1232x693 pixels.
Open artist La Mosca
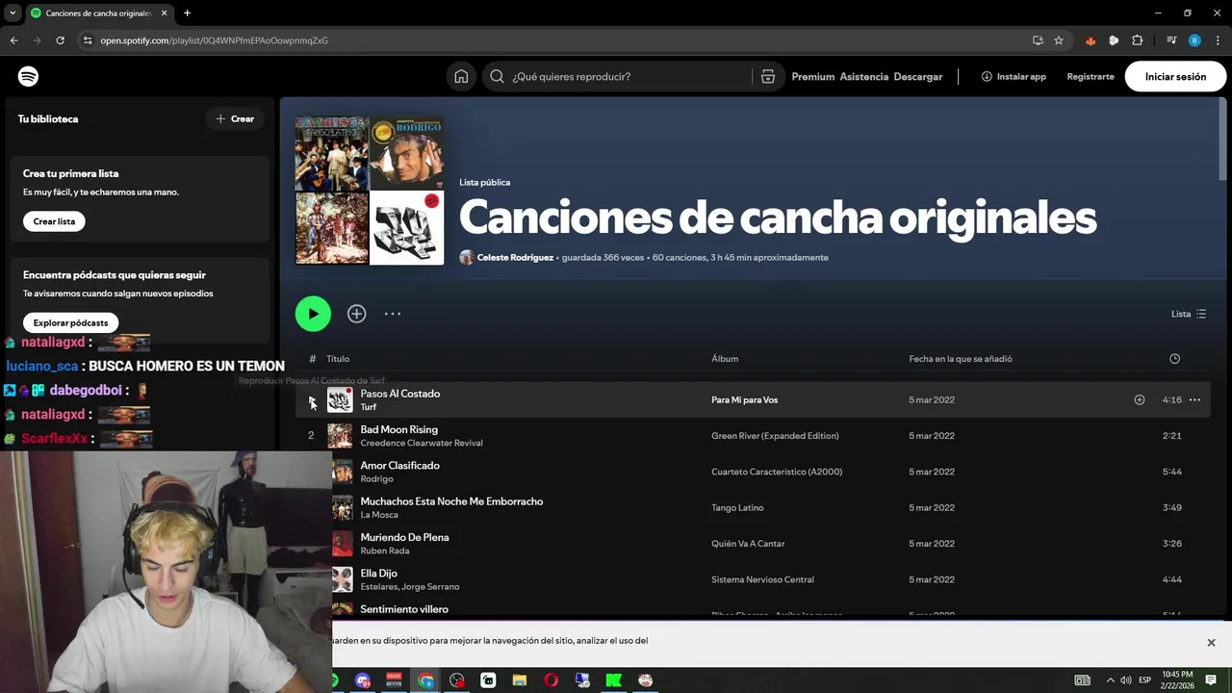coord(379,515)
